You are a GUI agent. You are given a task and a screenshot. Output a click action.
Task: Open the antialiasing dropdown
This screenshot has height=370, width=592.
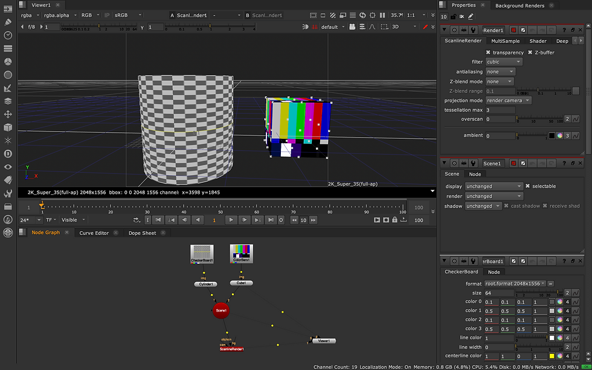[x=500, y=72]
